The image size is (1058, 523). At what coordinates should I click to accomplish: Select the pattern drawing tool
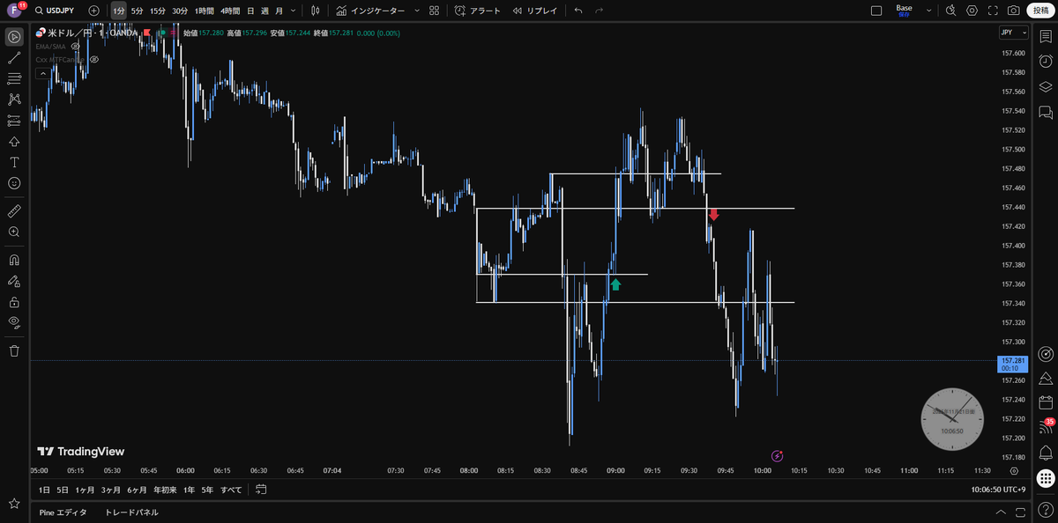(14, 99)
